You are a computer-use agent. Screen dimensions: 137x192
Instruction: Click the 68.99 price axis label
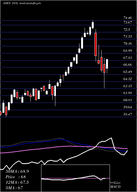(x=128, y=51)
